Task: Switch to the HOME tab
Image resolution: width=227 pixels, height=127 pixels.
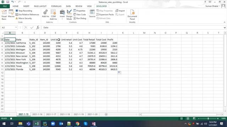Action: [16, 6]
